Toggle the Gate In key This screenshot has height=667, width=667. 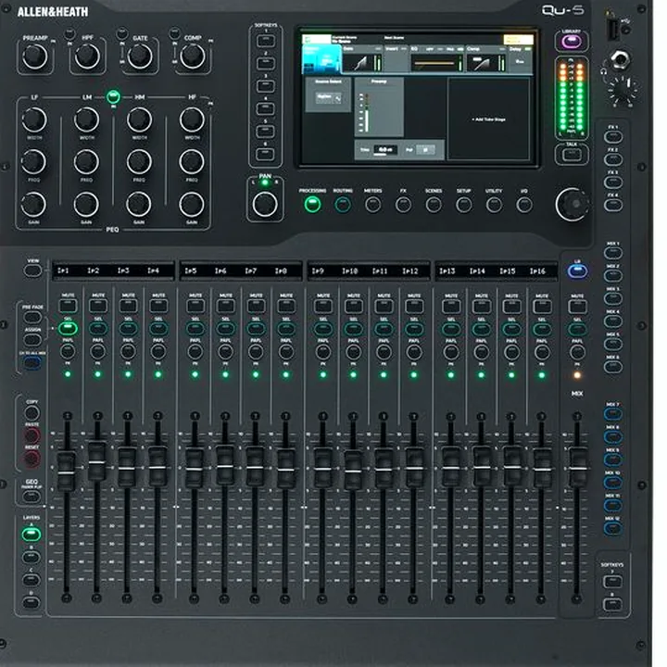[x=122, y=32]
